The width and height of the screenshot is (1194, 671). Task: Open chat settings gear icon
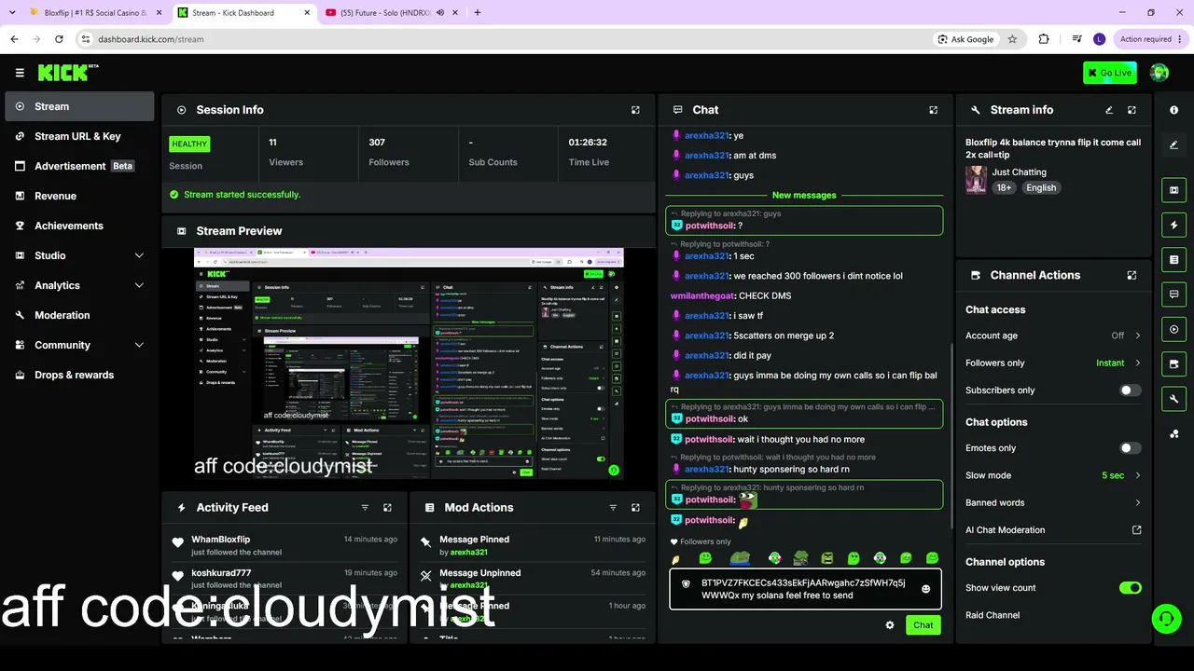tap(890, 625)
